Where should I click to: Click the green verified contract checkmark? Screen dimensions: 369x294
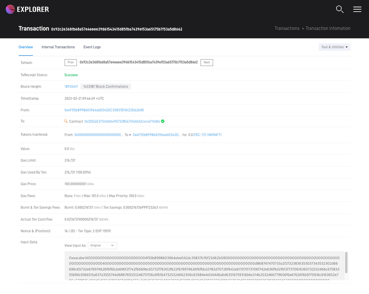(x=163, y=121)
